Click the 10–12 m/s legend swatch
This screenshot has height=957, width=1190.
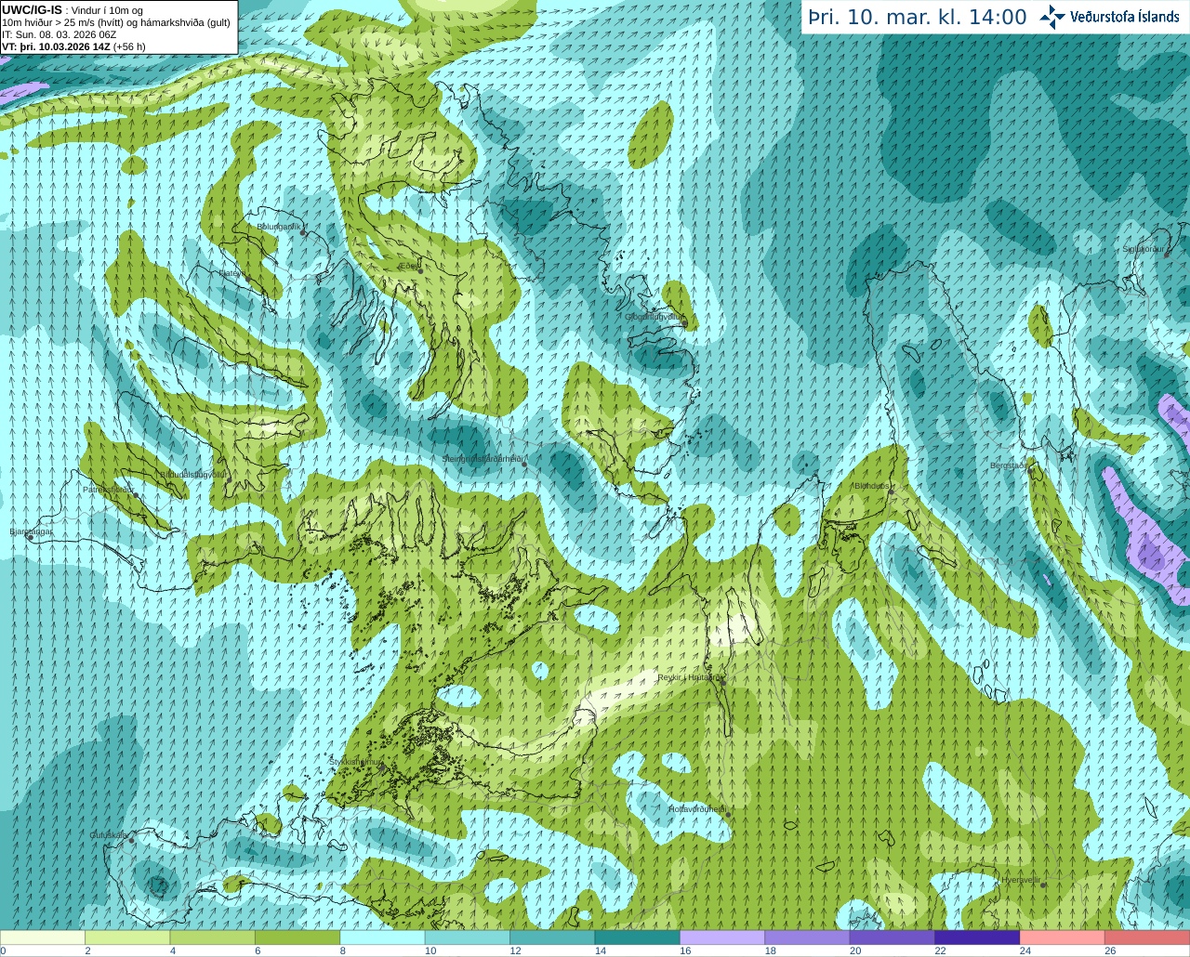pos(468,937)
